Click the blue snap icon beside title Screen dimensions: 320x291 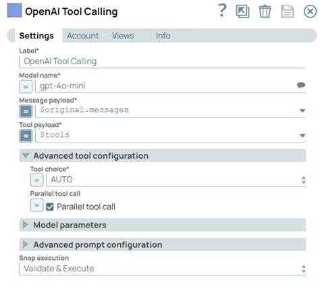click(14, 10)
